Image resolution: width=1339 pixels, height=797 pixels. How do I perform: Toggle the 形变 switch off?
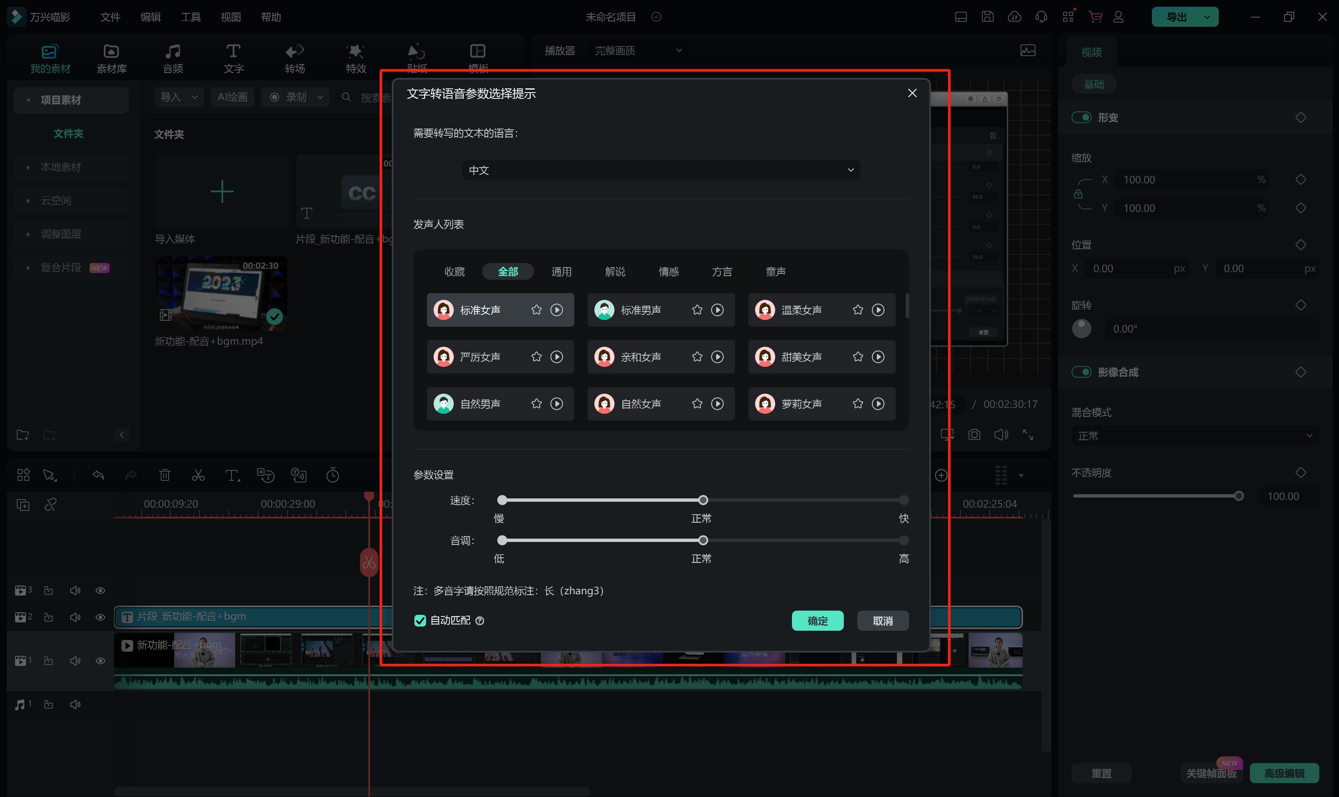[x=1082, y=117]
